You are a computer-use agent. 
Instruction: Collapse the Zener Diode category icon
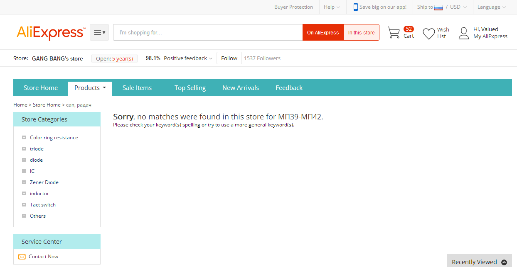coord(24,182)
